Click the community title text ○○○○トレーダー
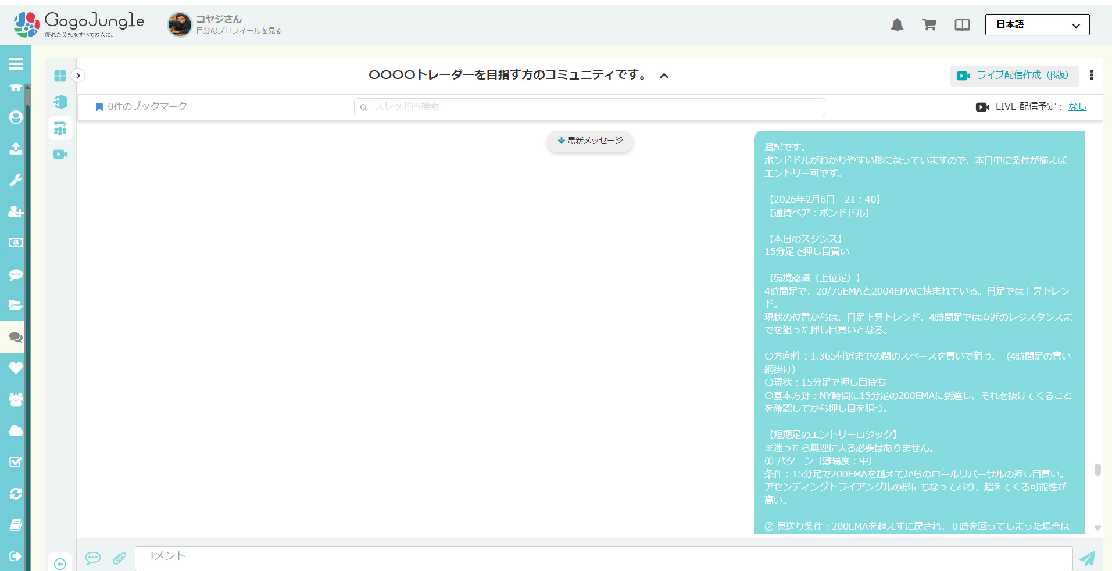Screen dimensions: 1112x571 tap(509, 75)
